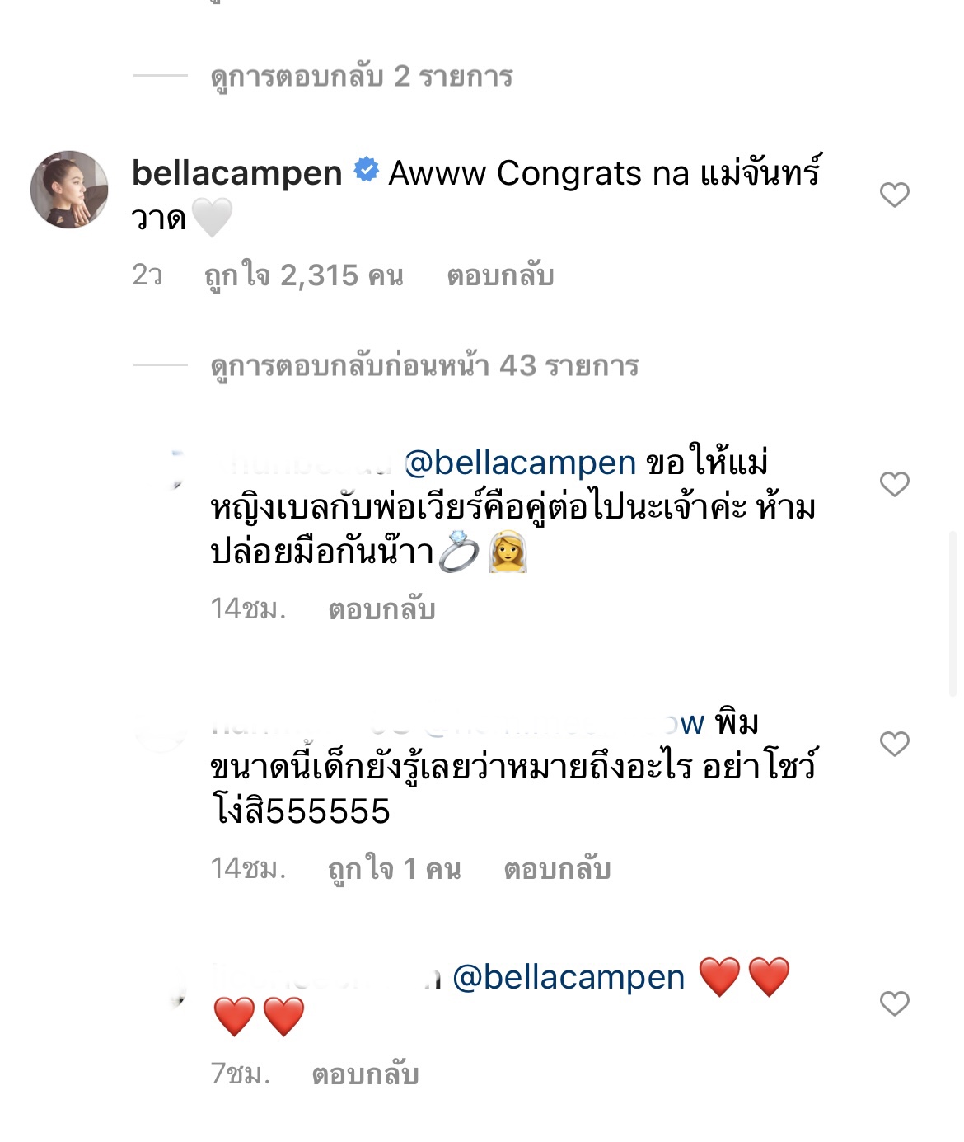
Task: Like the reply with ring and bride emojis
Action: click(894, 483)
